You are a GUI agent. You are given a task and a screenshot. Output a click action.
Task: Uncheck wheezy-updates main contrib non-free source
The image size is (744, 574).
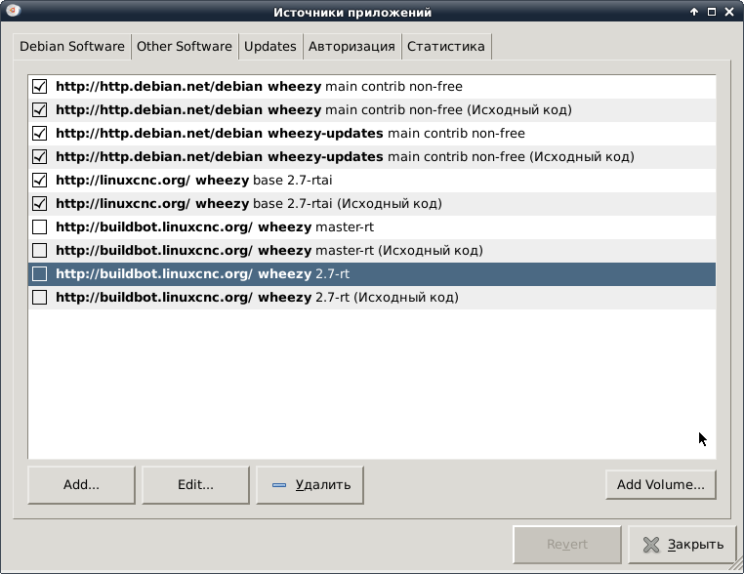pos(39,134)
